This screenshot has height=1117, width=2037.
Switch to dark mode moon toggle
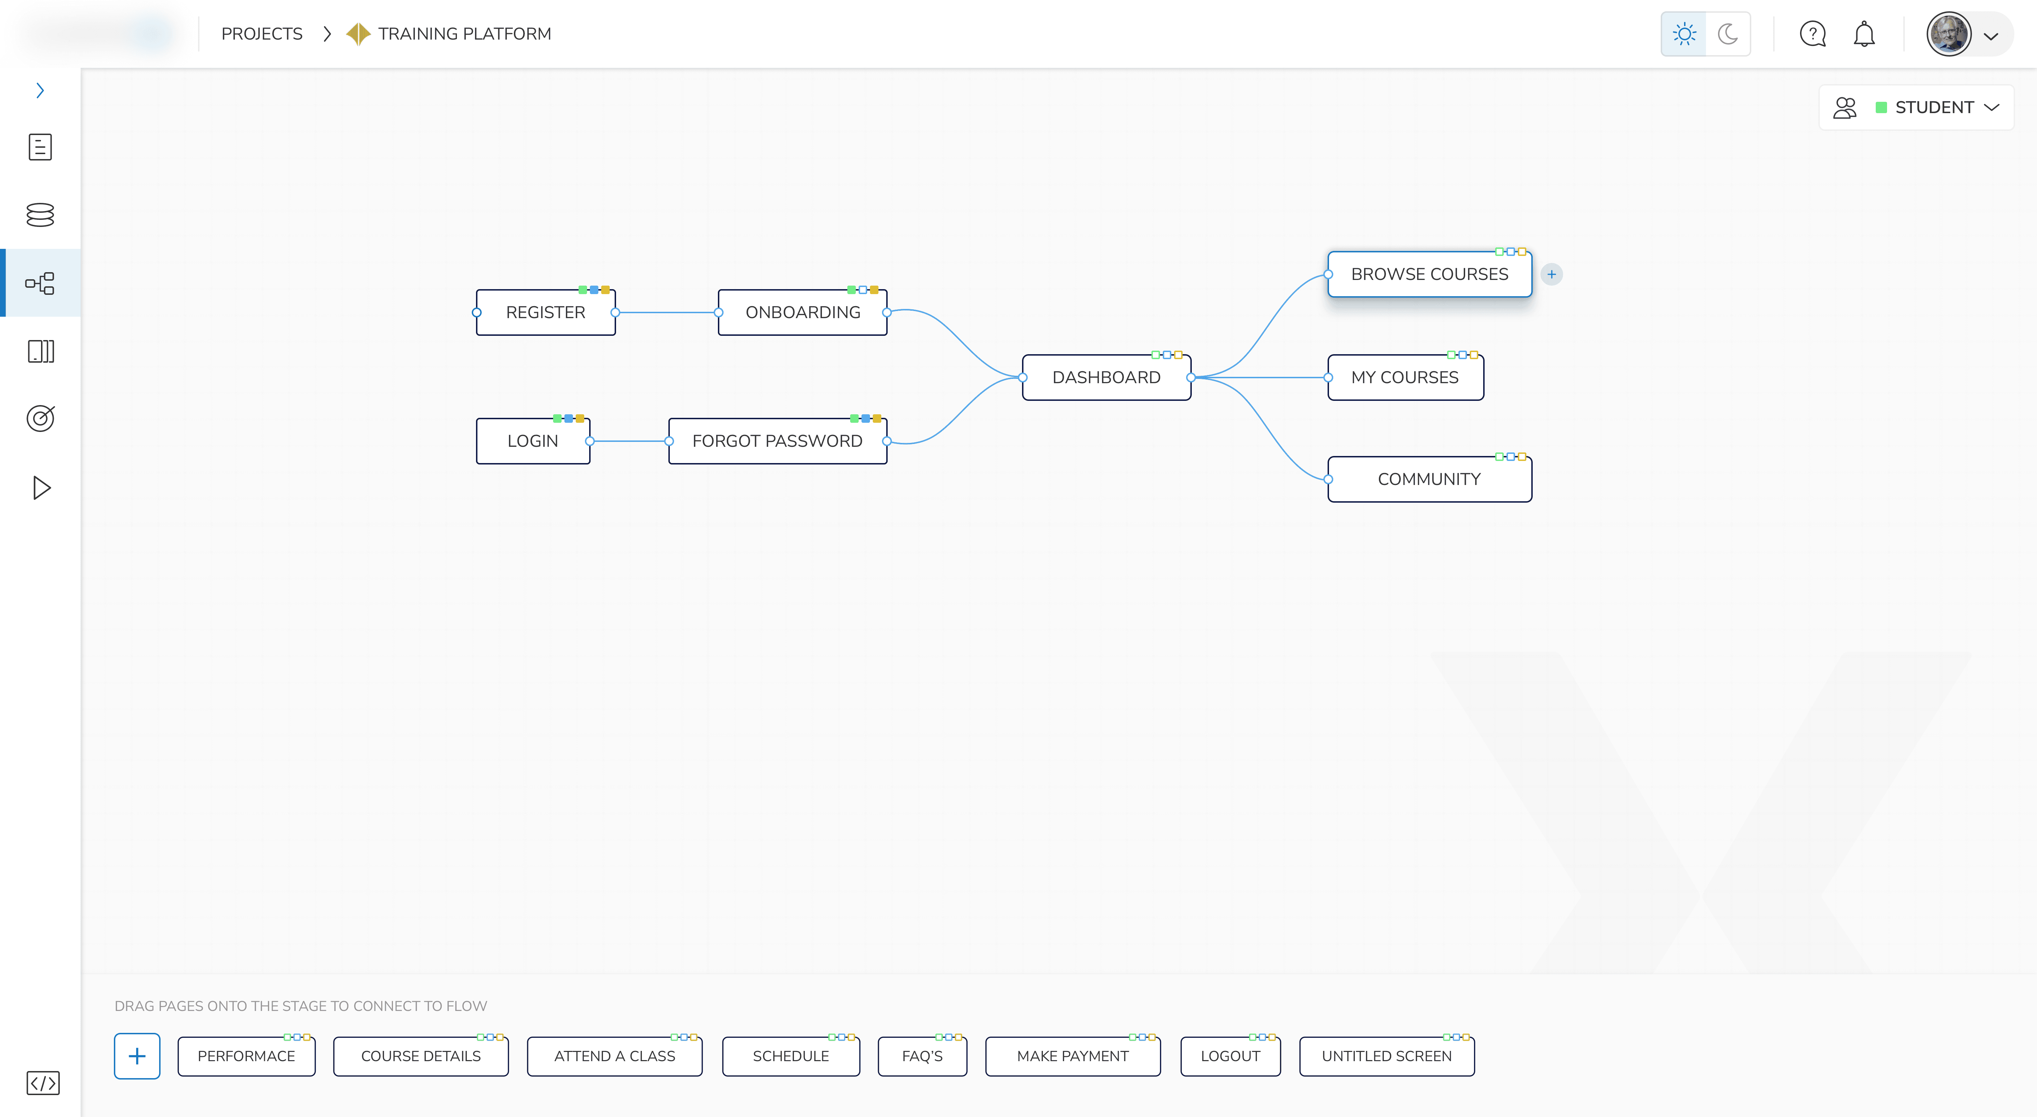(x=1728, y=34)
